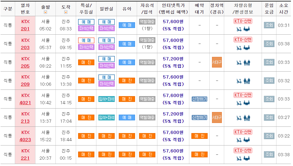Screen dimensions: 293x166
Task: Open train KTX 205 details
Action: tap(25, 66)
